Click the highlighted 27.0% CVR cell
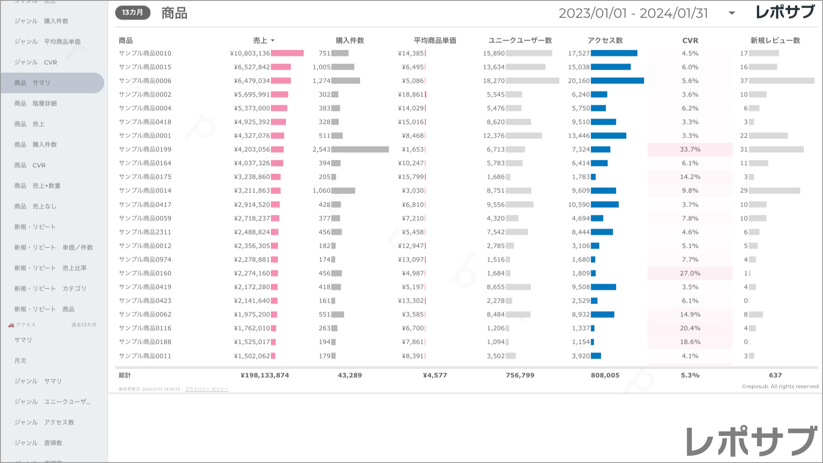Screen dimensions: 823x463 point(690,274)
